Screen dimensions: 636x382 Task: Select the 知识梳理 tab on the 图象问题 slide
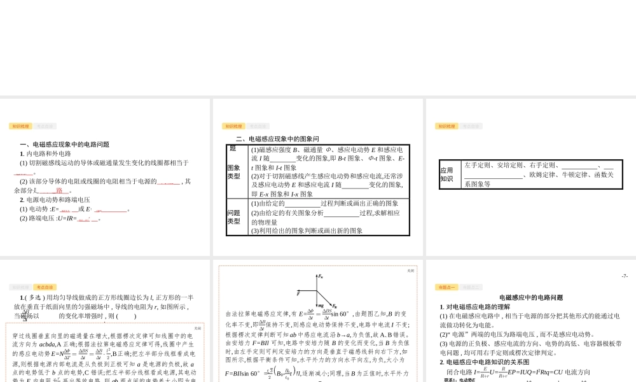(233, 126)
